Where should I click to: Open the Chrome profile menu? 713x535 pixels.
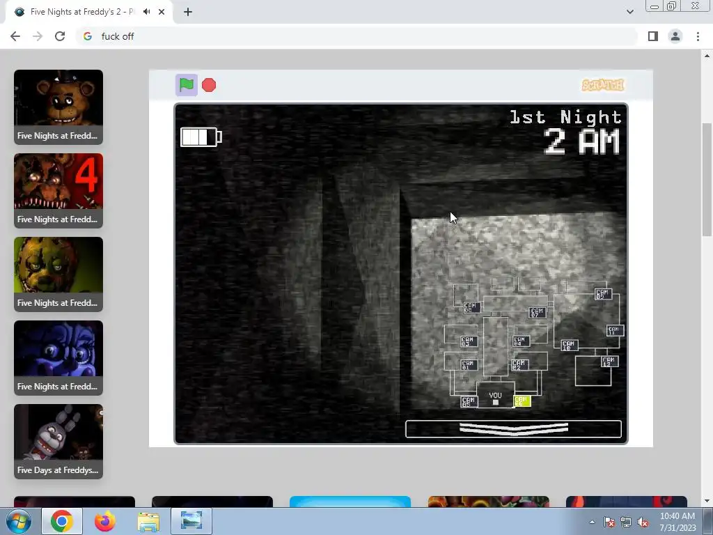(x=675, y=36)
